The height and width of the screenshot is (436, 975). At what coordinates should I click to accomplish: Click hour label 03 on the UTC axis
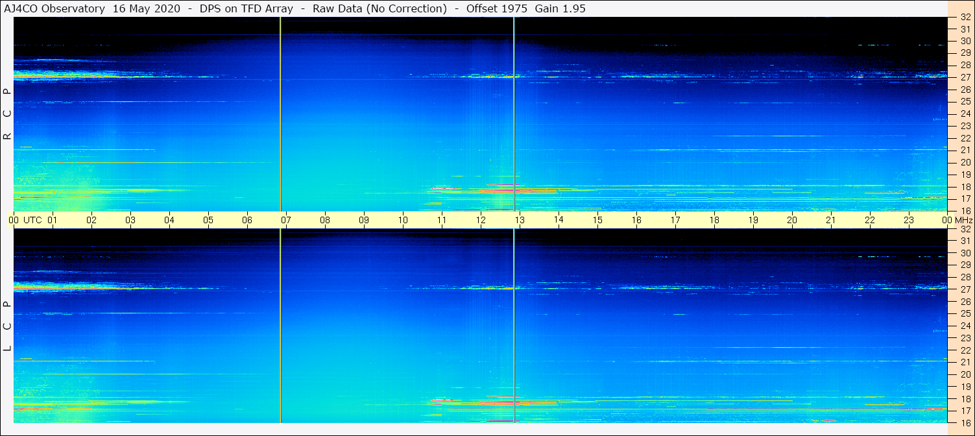130,220
